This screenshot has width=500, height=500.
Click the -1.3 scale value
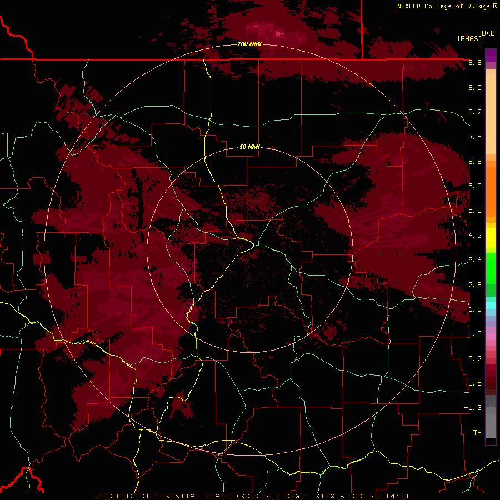473,408
